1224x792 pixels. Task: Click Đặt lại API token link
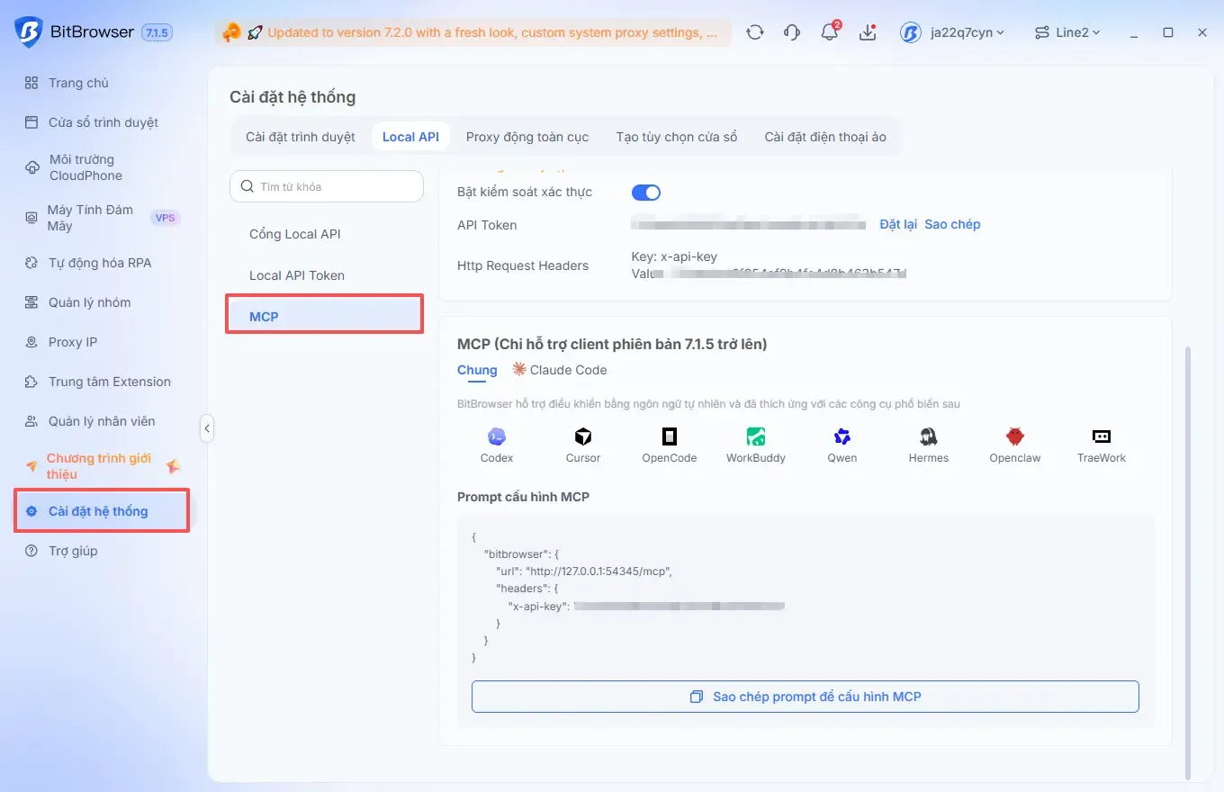(x=898, y=224)
